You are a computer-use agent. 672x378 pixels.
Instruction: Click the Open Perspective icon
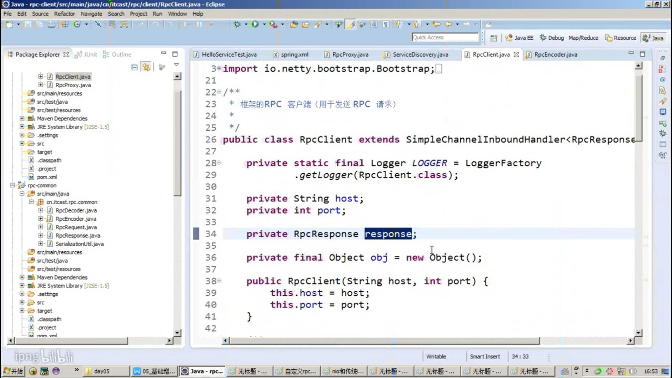(493, 38)
